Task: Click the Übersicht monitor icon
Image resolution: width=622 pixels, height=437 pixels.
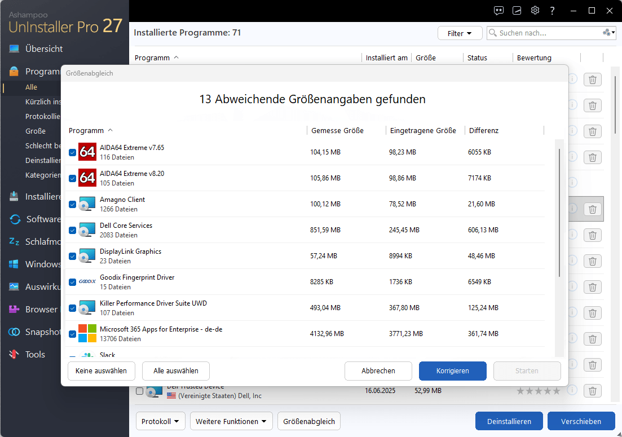Action: [14, 49]
